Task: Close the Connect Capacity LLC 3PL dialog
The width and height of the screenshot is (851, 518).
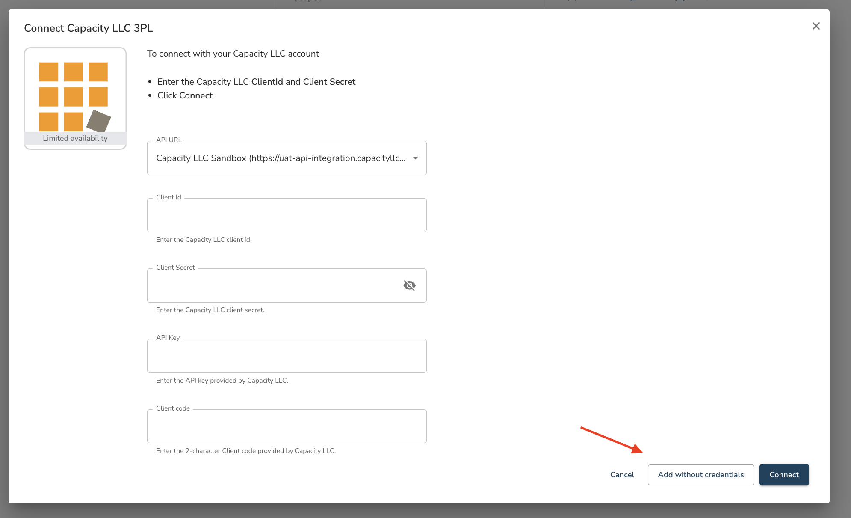Action: (x=816, y=26)
